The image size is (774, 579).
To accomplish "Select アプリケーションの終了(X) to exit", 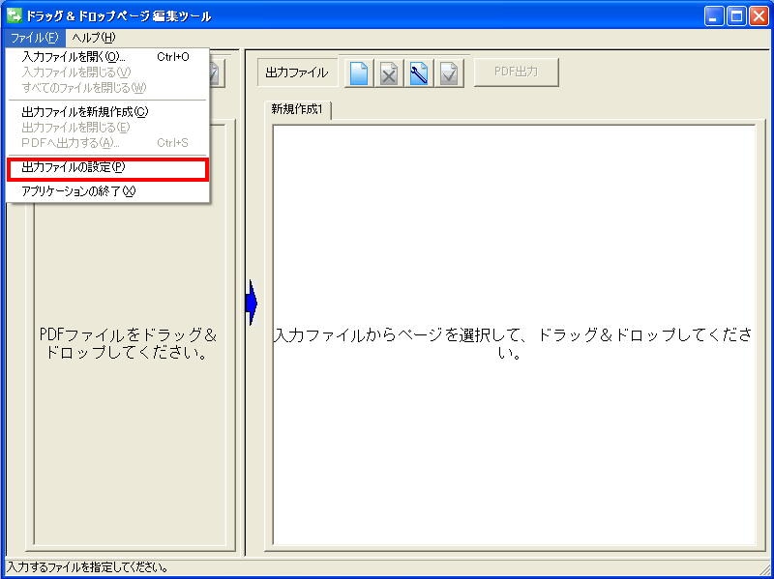I will tap(108, 191).
